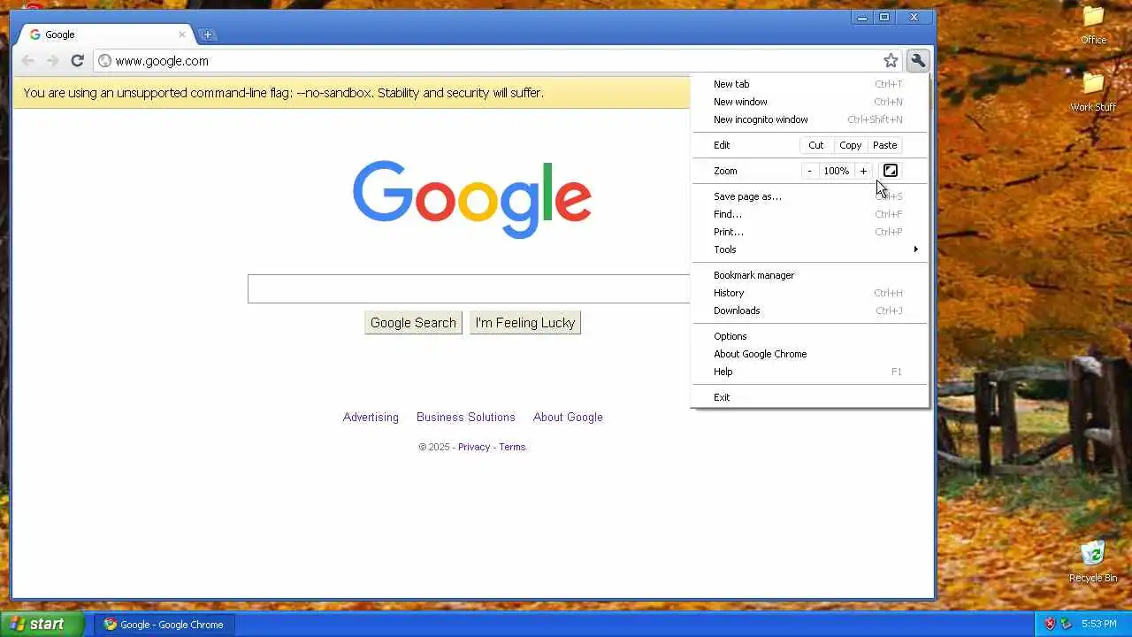Click the Google search input field
The height and width of the screenshot is (637, 1132).
coord(469,288)
